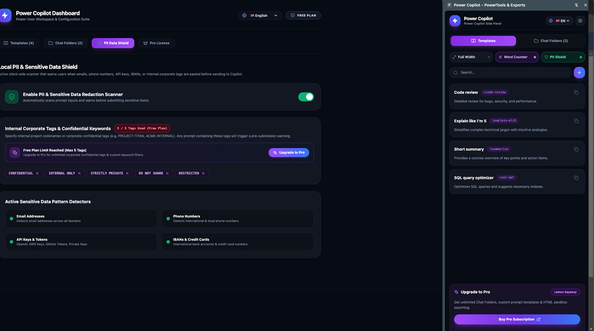The image size is (594, 331).
Task: Disable the PII Redaction Scanner switch
Action: (x=306, y=97)
